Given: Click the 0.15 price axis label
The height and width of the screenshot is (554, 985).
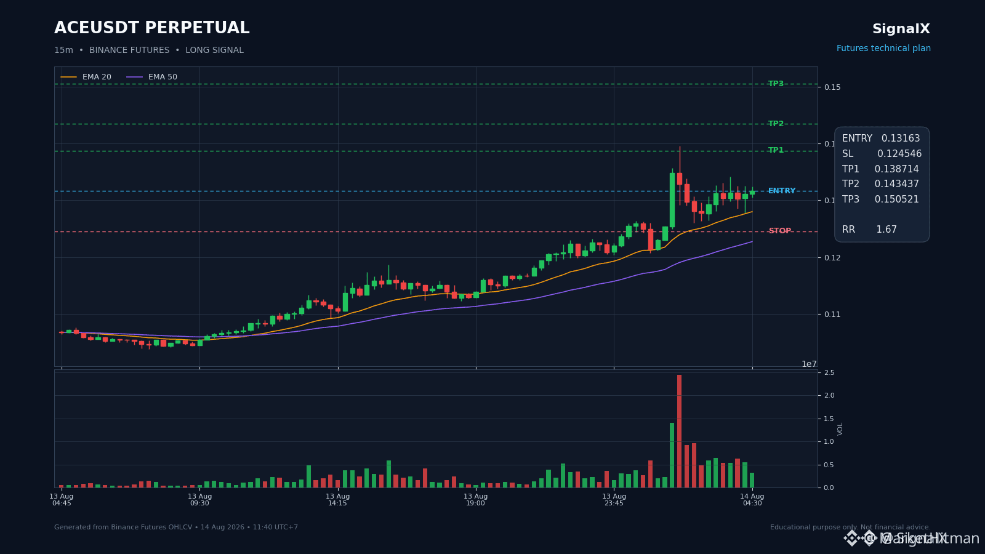Looking at the screenshot, I should (832, 87).
